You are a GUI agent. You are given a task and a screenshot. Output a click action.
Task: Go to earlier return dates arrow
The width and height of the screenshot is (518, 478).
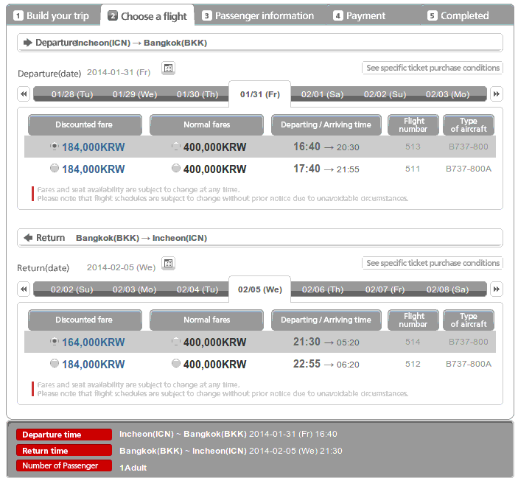[24, 289]
